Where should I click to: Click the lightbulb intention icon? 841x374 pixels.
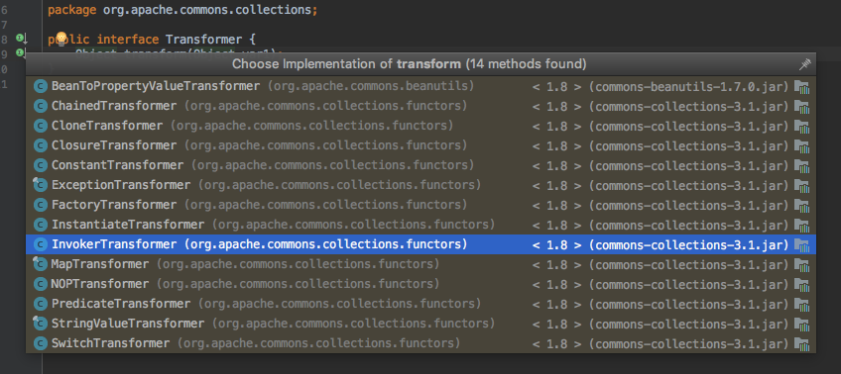(61, 38)
